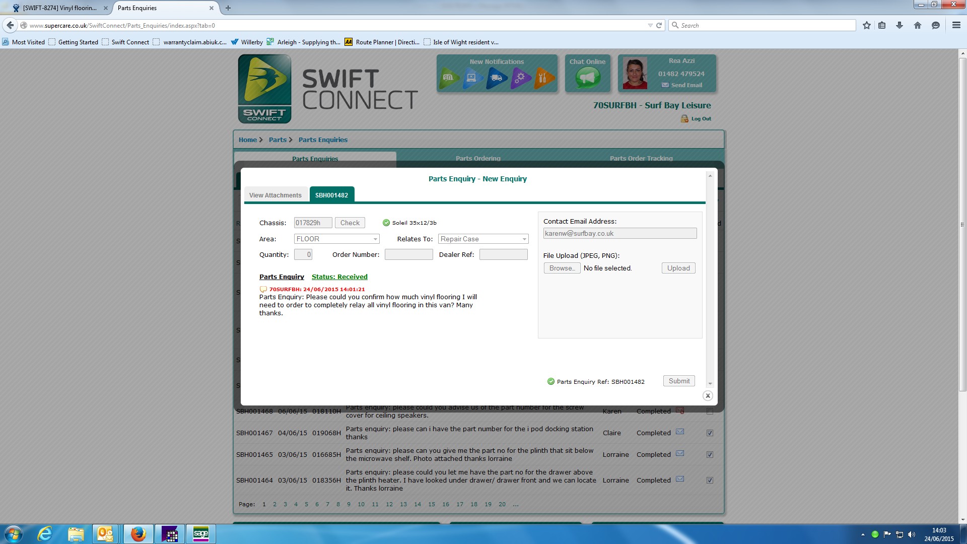
Task: Click the delivery truck notification icon
Action: click(x=497, y=78)
